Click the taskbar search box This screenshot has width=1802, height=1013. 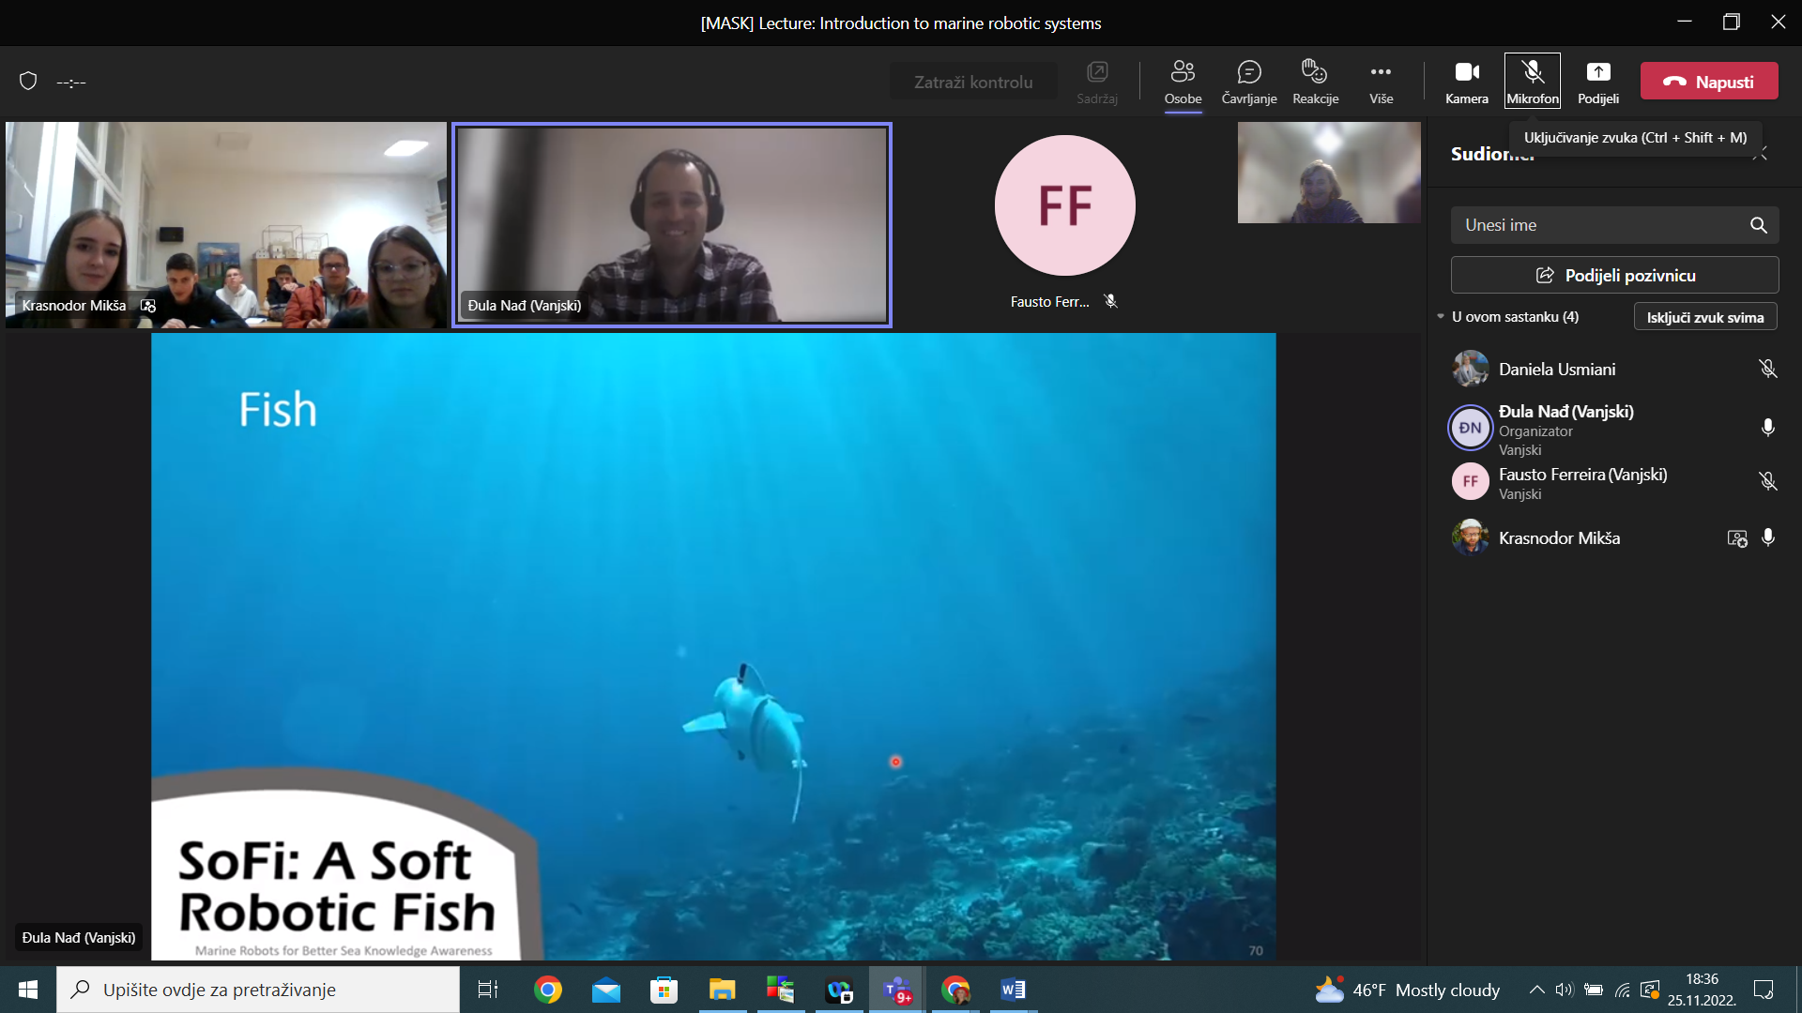click(258, 990)
